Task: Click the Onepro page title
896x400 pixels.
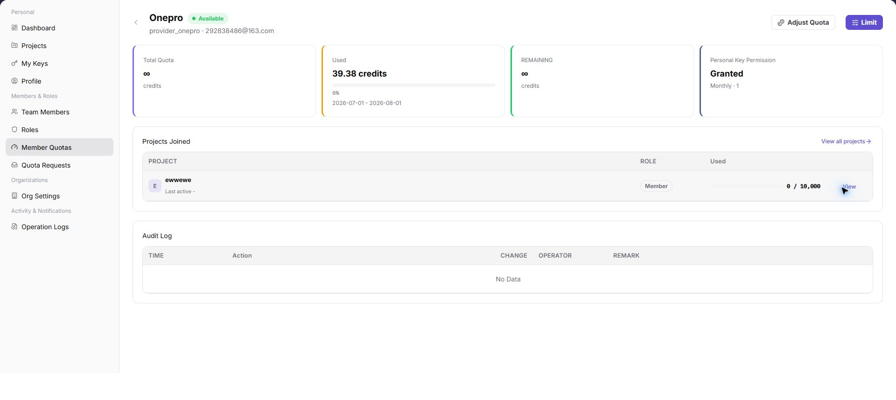Action: click(166, 18)
